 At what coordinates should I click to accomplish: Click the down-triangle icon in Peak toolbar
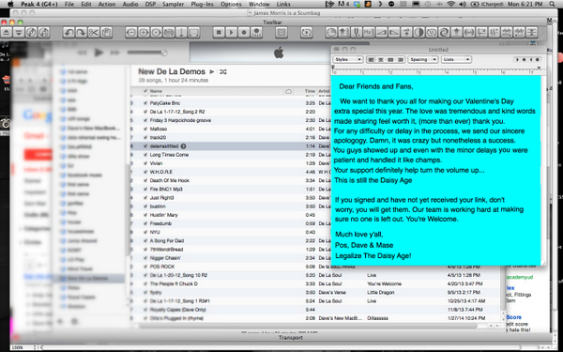click(19, 33)
